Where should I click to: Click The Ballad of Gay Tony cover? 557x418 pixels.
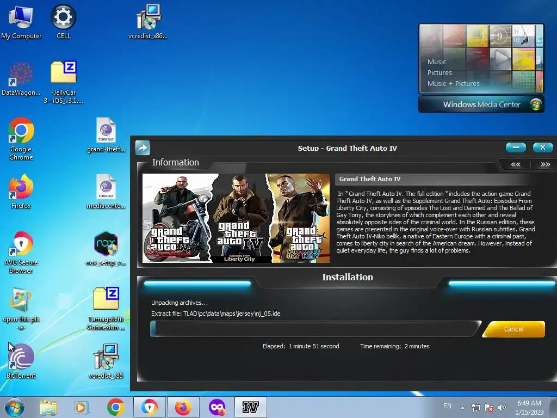[300, 218]
